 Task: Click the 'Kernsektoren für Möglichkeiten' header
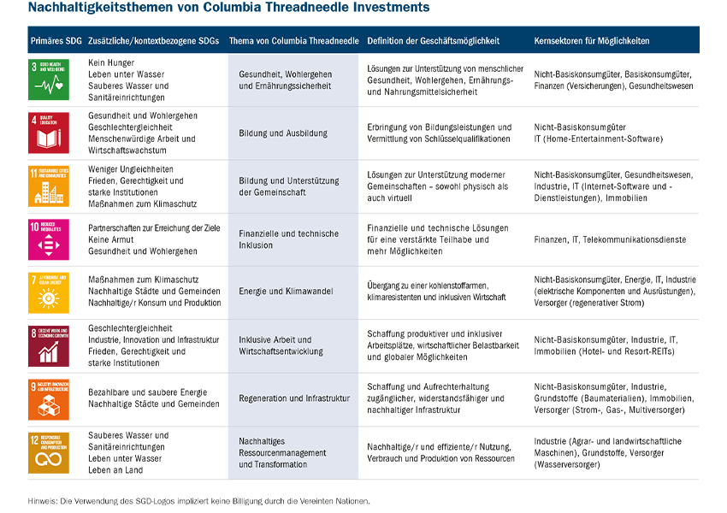pos(592,41)
